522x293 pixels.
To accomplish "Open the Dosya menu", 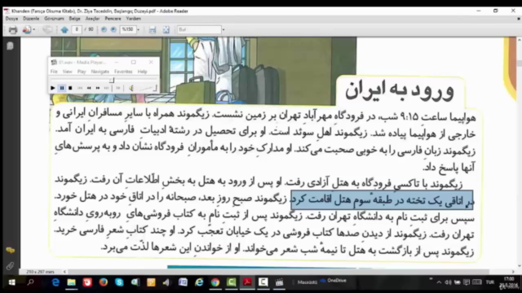I will 11,19.
